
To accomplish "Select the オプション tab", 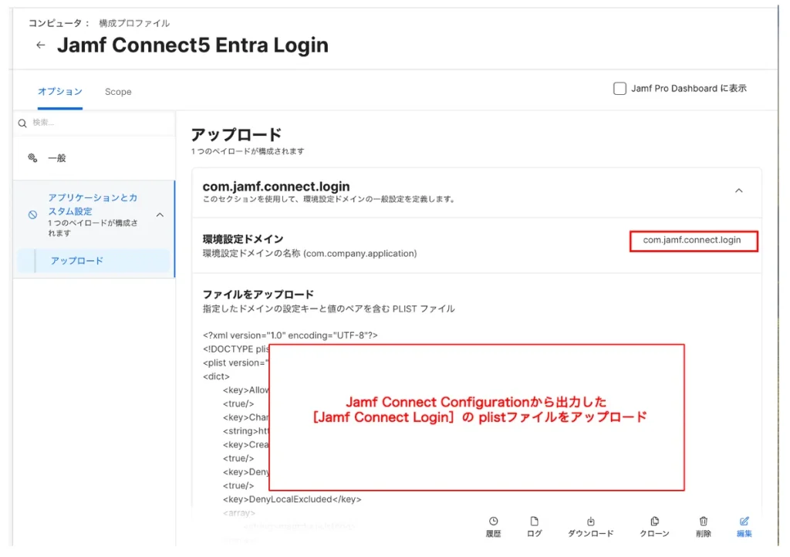I will [60, 92].
